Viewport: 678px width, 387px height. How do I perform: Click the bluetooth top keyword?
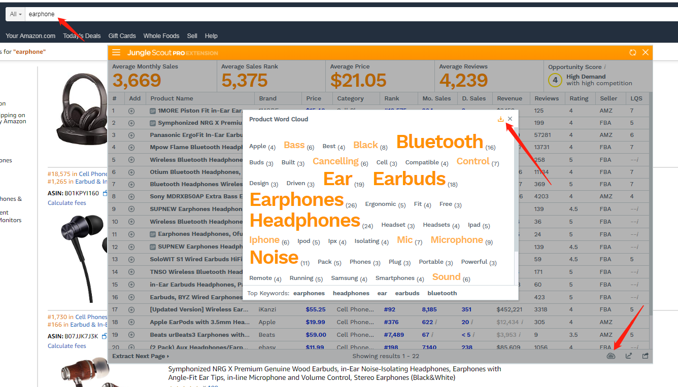(442, 293)
